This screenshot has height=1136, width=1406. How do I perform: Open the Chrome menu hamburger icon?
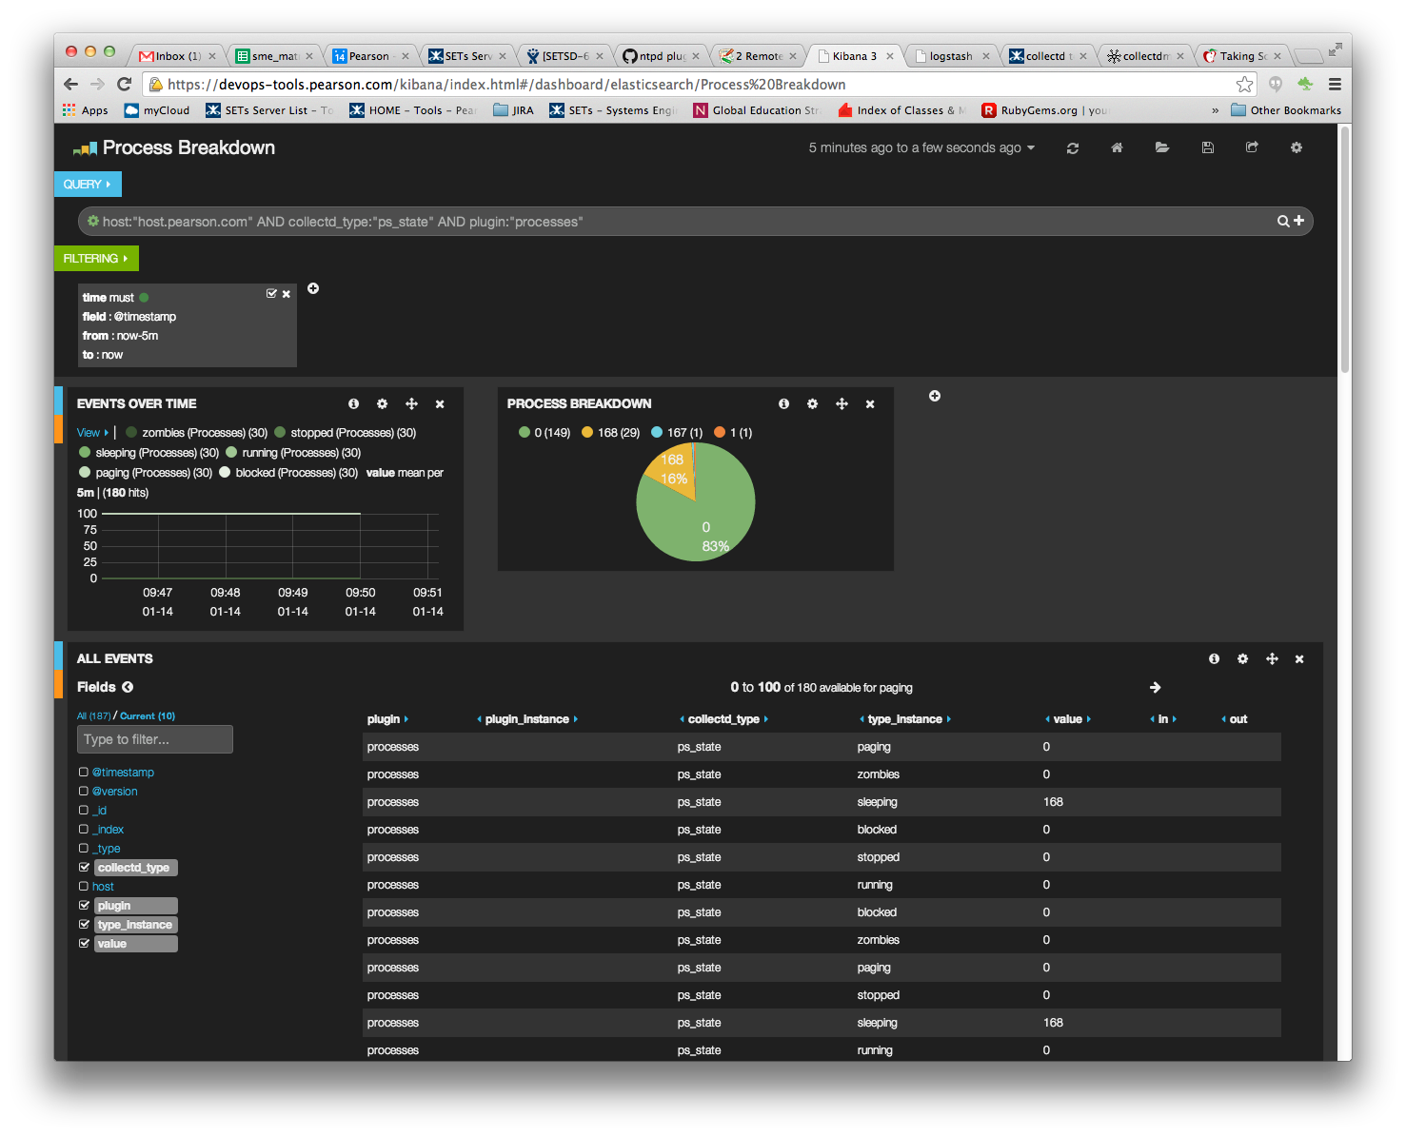pos(1335,84)
